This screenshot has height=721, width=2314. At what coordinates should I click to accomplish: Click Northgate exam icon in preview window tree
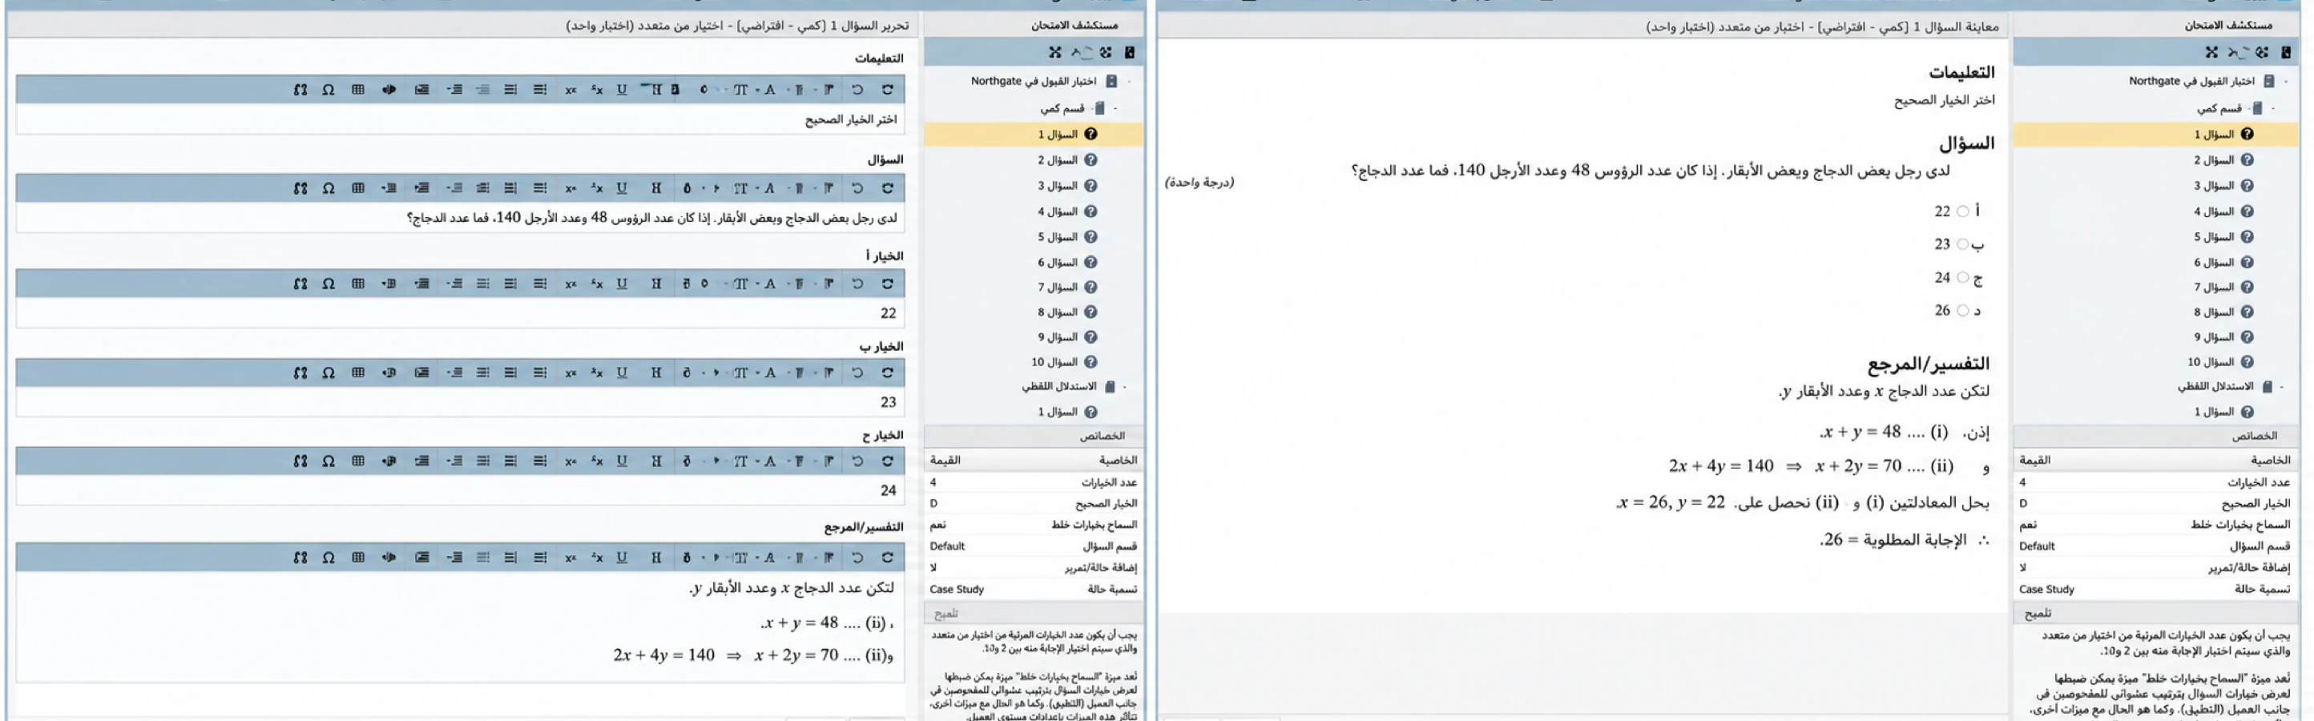point(2269,82)
